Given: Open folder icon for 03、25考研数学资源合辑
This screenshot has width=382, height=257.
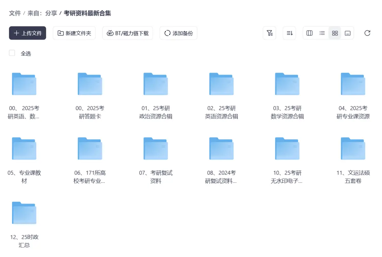Looking at the screenshot, I should pyautogui.click(x=287, y=84).
